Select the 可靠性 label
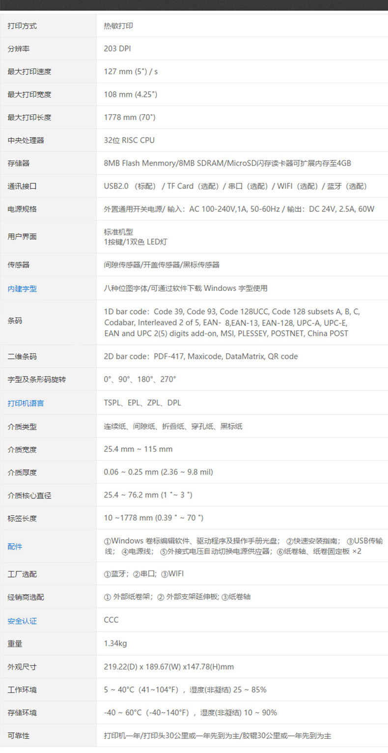The height and width of the screenshot is (753, 388). [18, 736]
